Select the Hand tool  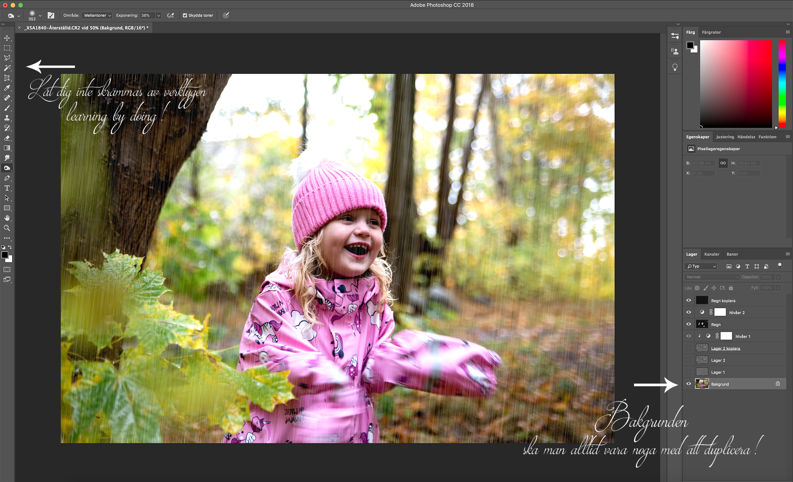tap(7, 218)
